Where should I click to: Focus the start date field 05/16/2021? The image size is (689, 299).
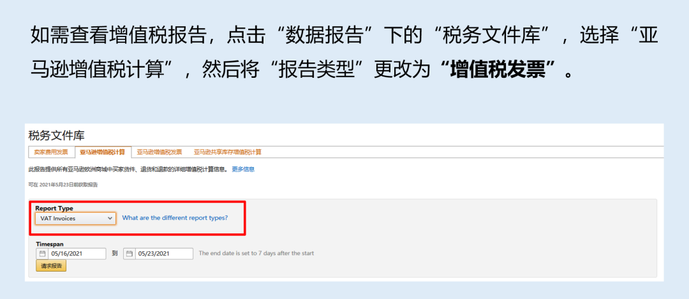point(77,254)
